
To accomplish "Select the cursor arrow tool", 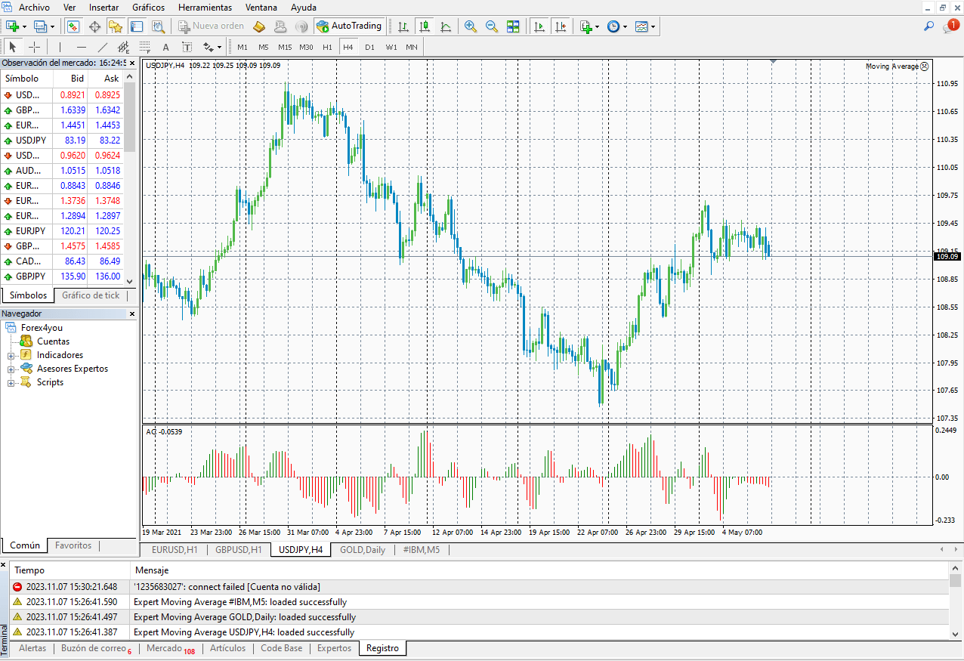I will click(x=13, y=47).
